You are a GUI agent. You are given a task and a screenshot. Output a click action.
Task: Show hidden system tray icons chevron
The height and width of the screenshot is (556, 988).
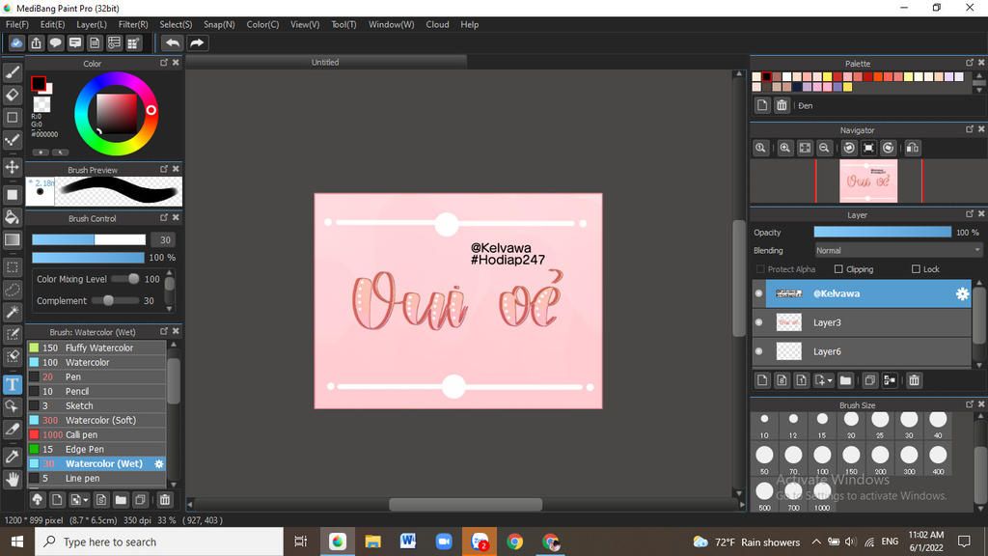[816, 542]
